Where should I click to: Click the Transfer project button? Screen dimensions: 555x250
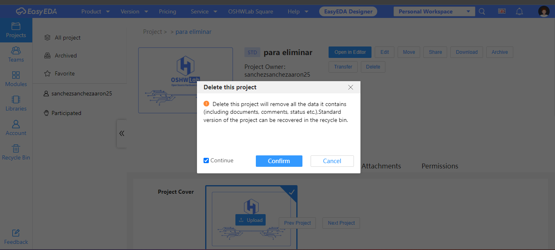tap(343, 67)
